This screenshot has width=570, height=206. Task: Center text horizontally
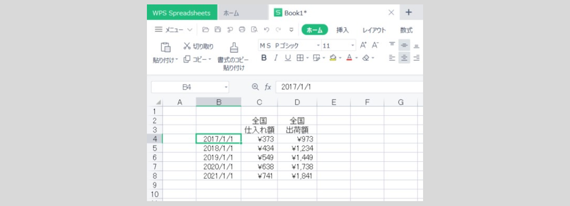click(404, 58)
